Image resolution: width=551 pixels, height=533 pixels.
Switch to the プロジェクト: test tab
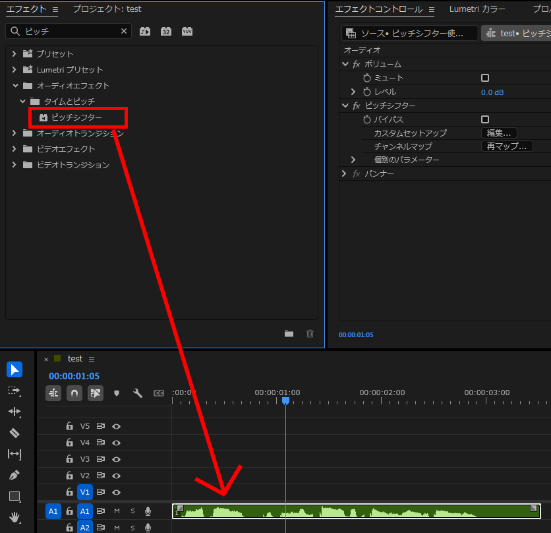click(x=107, y=9)
